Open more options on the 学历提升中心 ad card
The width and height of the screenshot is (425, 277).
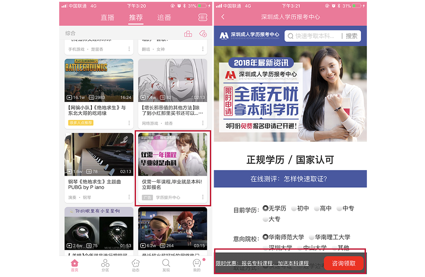[203, 197]
